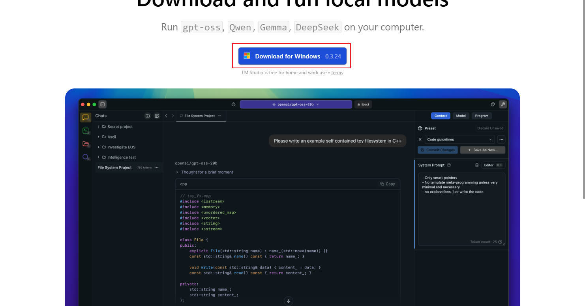Open the Chats view in left sidebar
The image size is (585, 306).
pyautogui.click(x=85, y=117)
